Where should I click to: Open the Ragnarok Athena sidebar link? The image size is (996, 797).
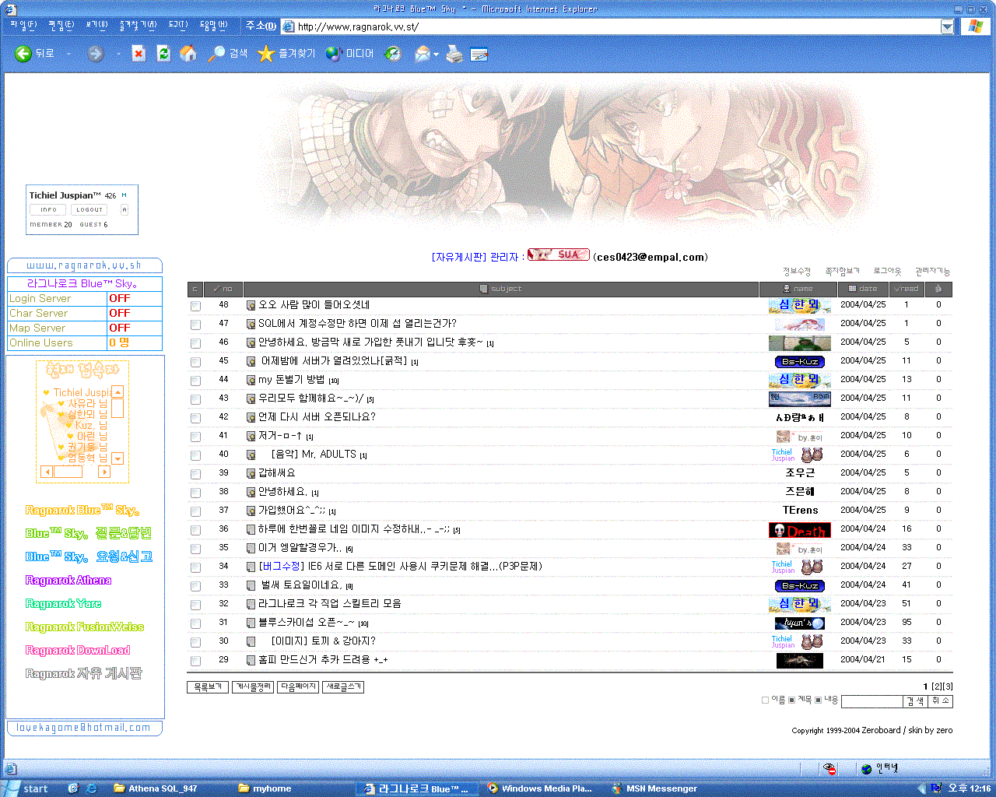68,581
